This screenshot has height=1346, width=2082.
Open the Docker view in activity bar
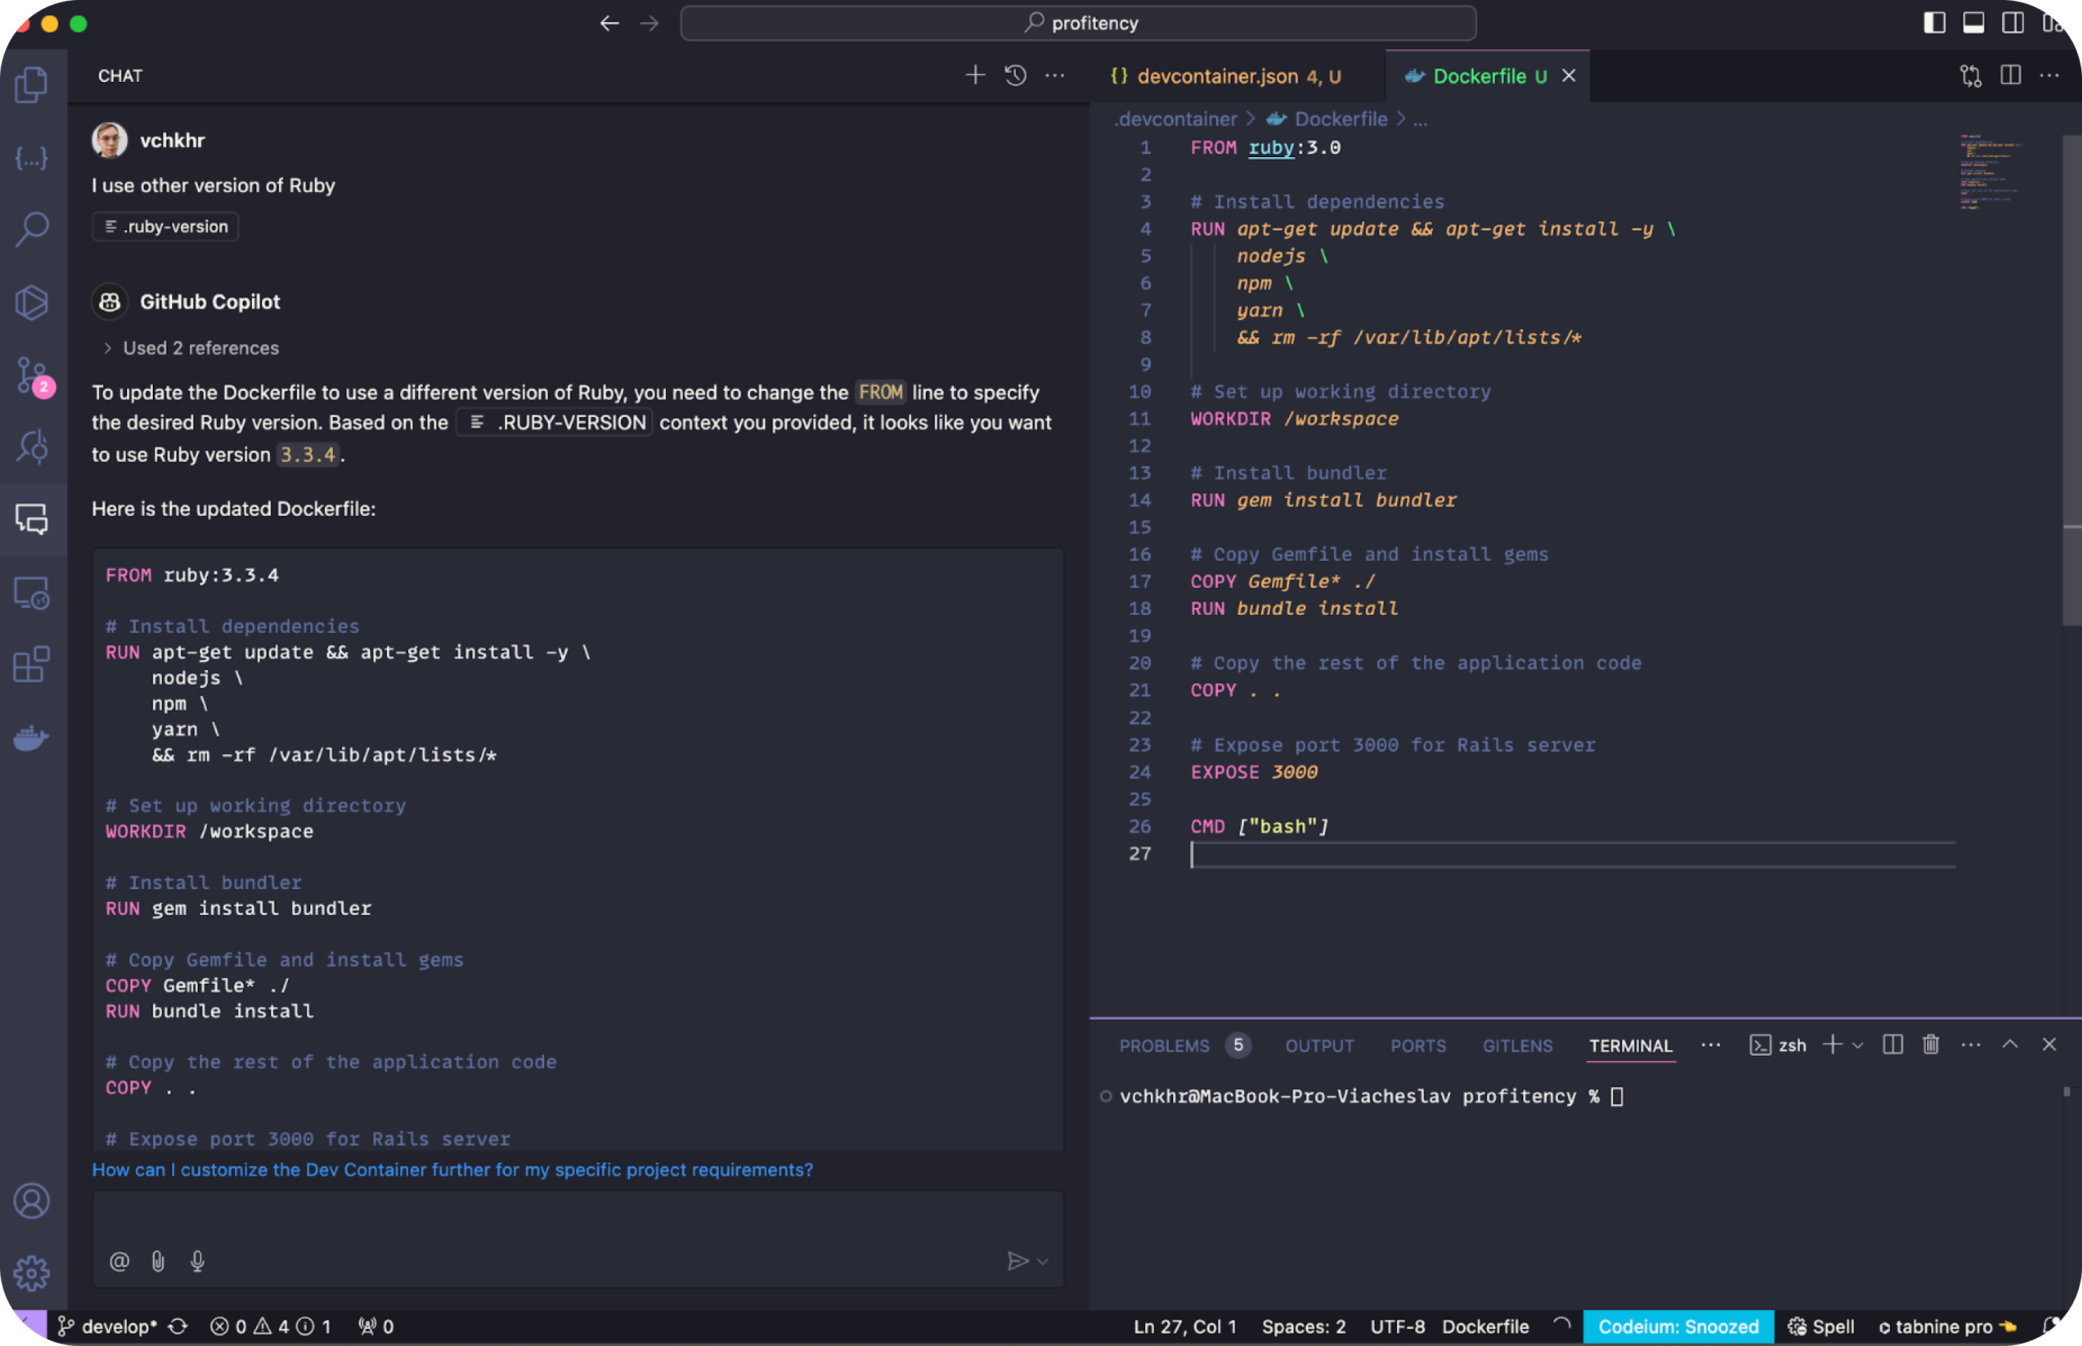click(32, 739)
